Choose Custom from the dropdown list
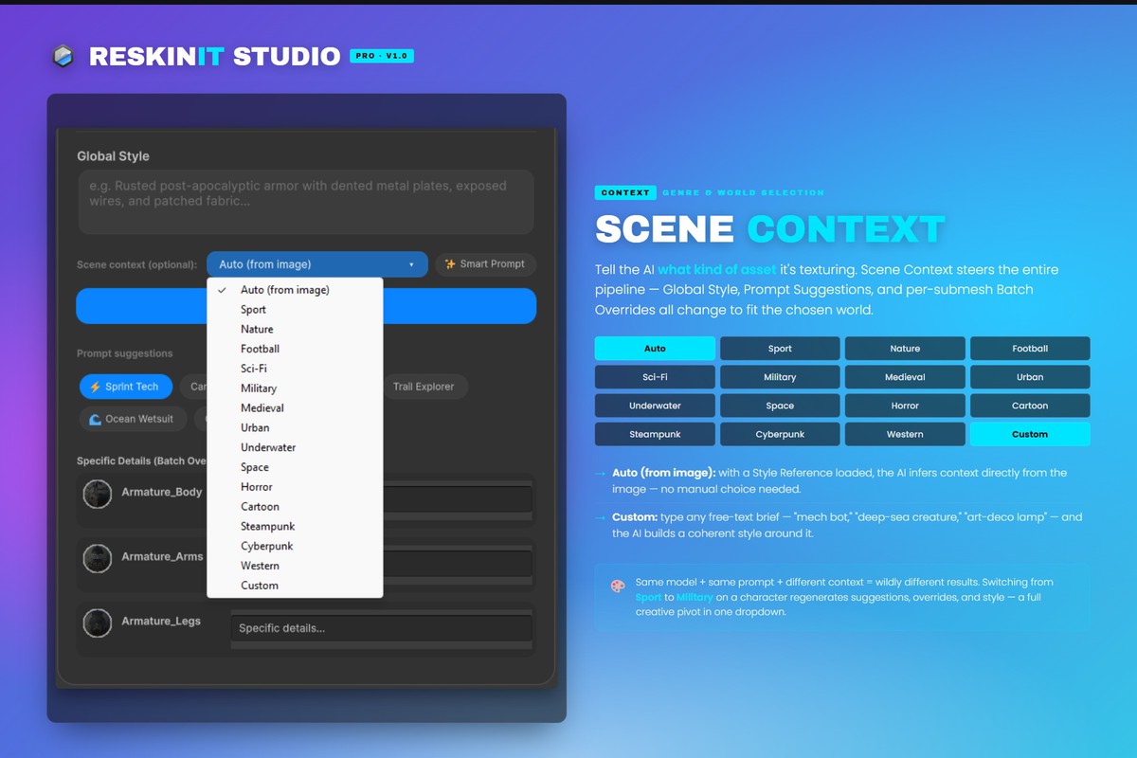1137x758 pixels. [x=295, y=586]
